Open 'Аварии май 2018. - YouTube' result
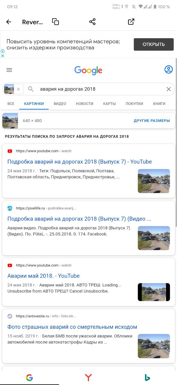 tap(43, 276)
